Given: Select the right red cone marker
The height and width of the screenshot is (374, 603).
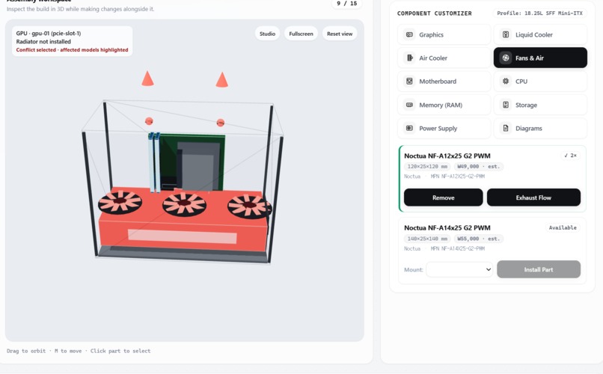Looking at the screenshot, I should click(x=222, y=80).
